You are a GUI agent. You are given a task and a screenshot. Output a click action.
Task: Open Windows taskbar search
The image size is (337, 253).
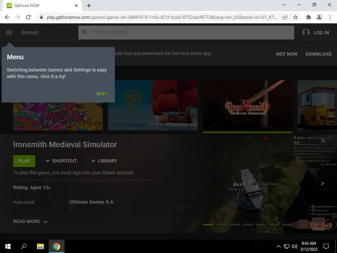point(24,246)
